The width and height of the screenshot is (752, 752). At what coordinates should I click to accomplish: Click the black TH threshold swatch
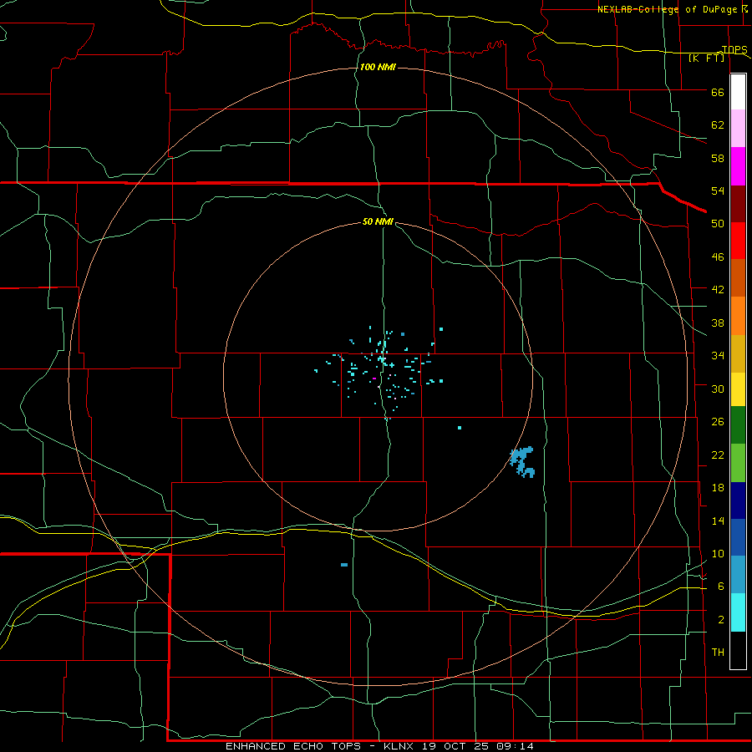[738, 650]
